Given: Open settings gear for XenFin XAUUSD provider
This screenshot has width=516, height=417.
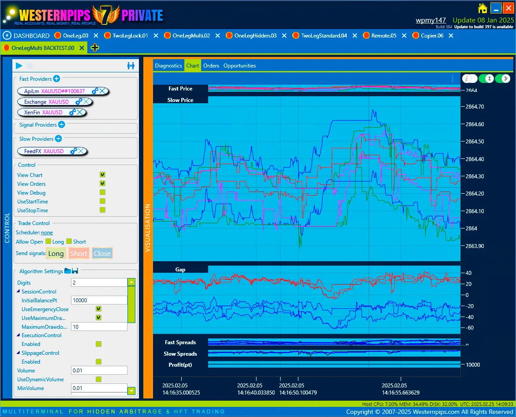Looking at the screenshot, I should click(72, 113).
